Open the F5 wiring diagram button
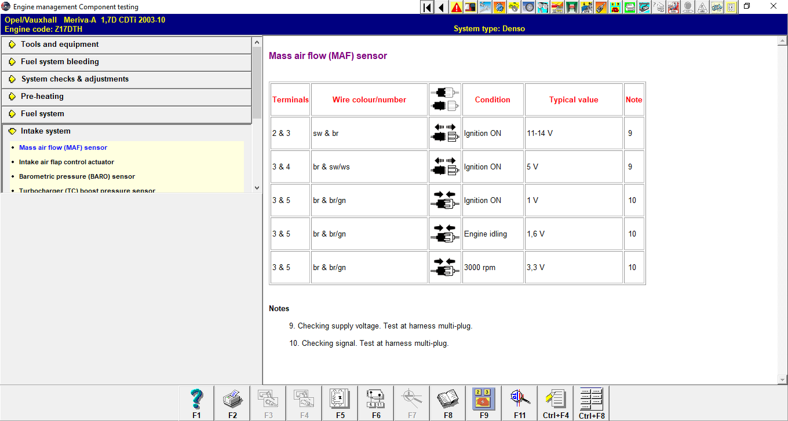 pos(340,403)
